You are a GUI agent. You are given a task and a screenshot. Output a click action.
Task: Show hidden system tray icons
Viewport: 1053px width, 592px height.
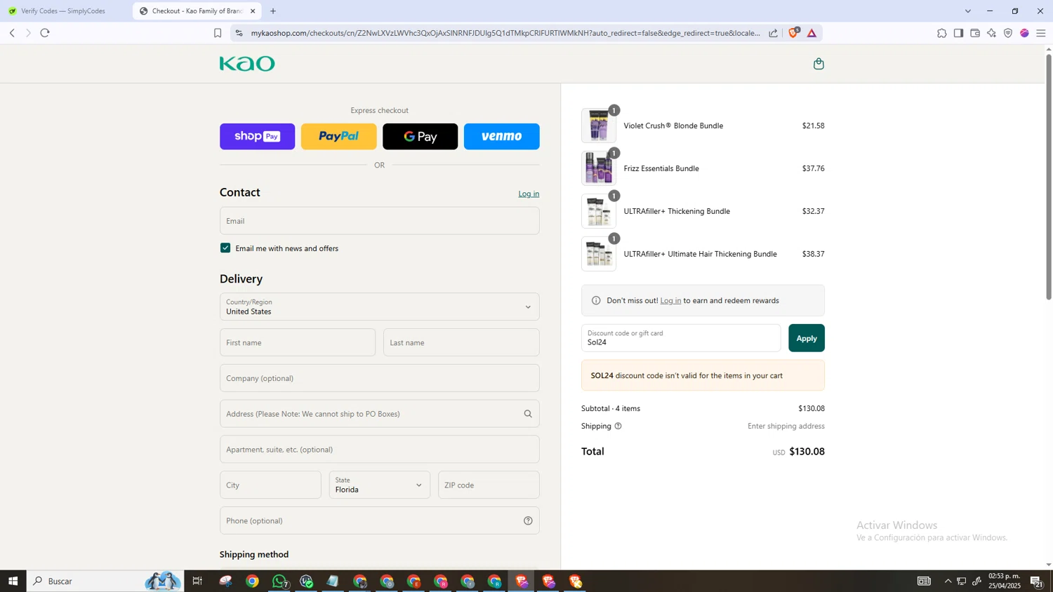click(x=948, y=581)
